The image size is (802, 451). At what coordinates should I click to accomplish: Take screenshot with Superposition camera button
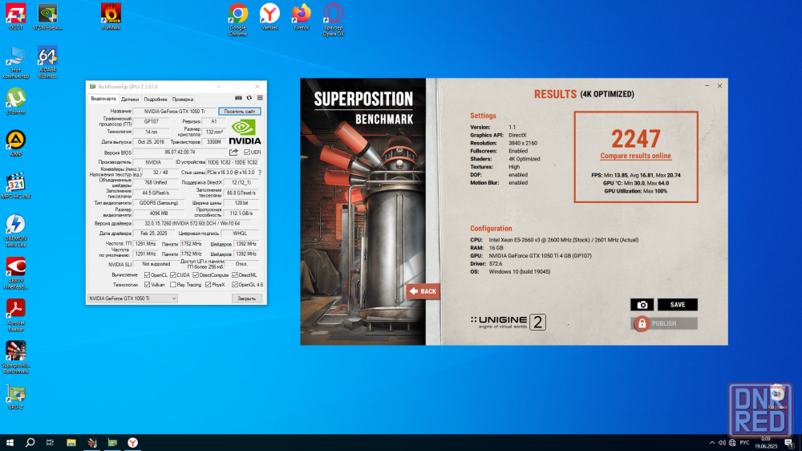(642, 305)
